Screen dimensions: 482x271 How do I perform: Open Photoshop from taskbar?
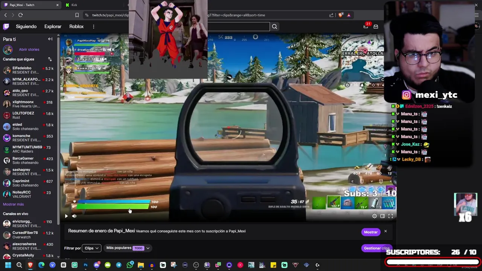click(x=85, y=265)
